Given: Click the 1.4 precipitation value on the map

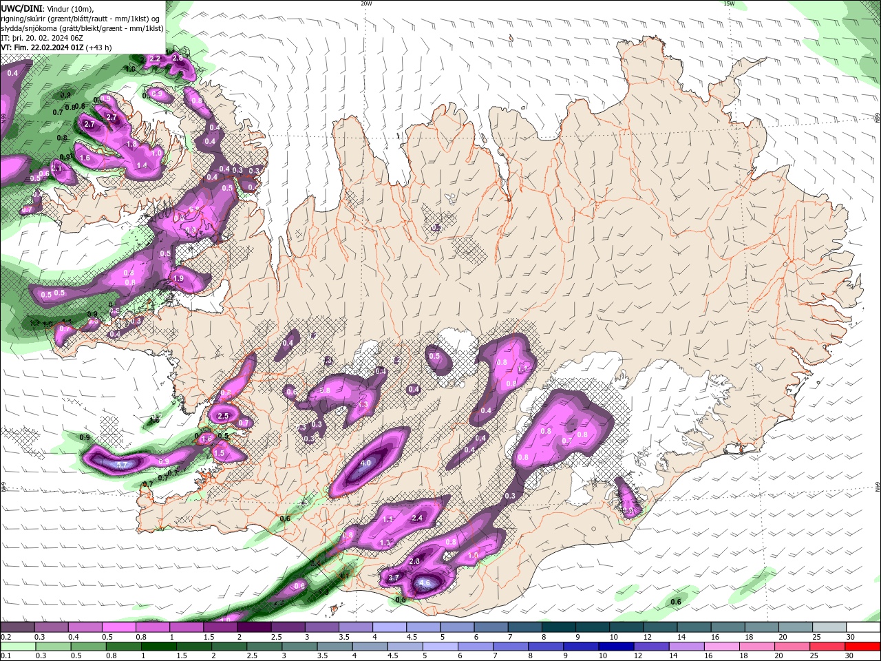Looking at the screenshot, I should coord(142,165).
